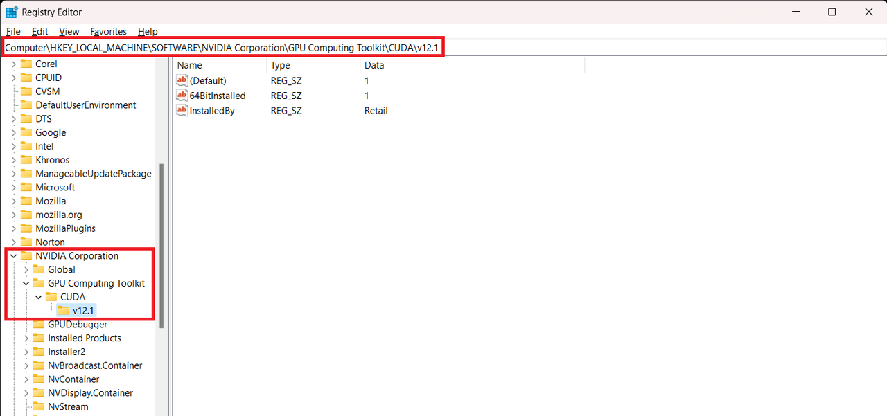Collapse the GPU Computing Toolkit key
887x416 pixels.
pyautogui.click(x=26, y=283)
